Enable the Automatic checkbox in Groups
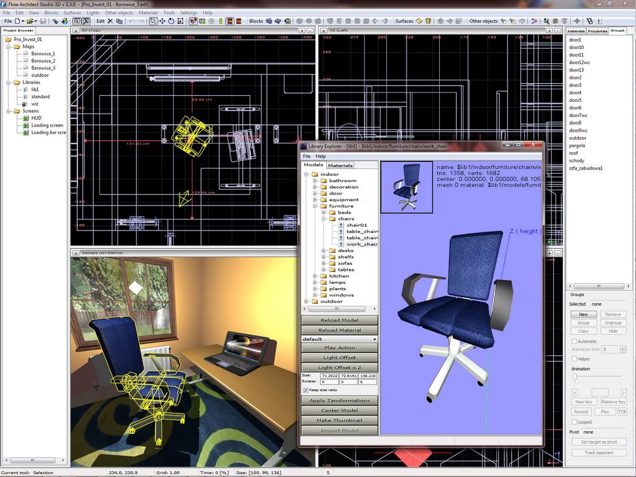The width and height of the screenshot is (636, 477). coord(574,341)
